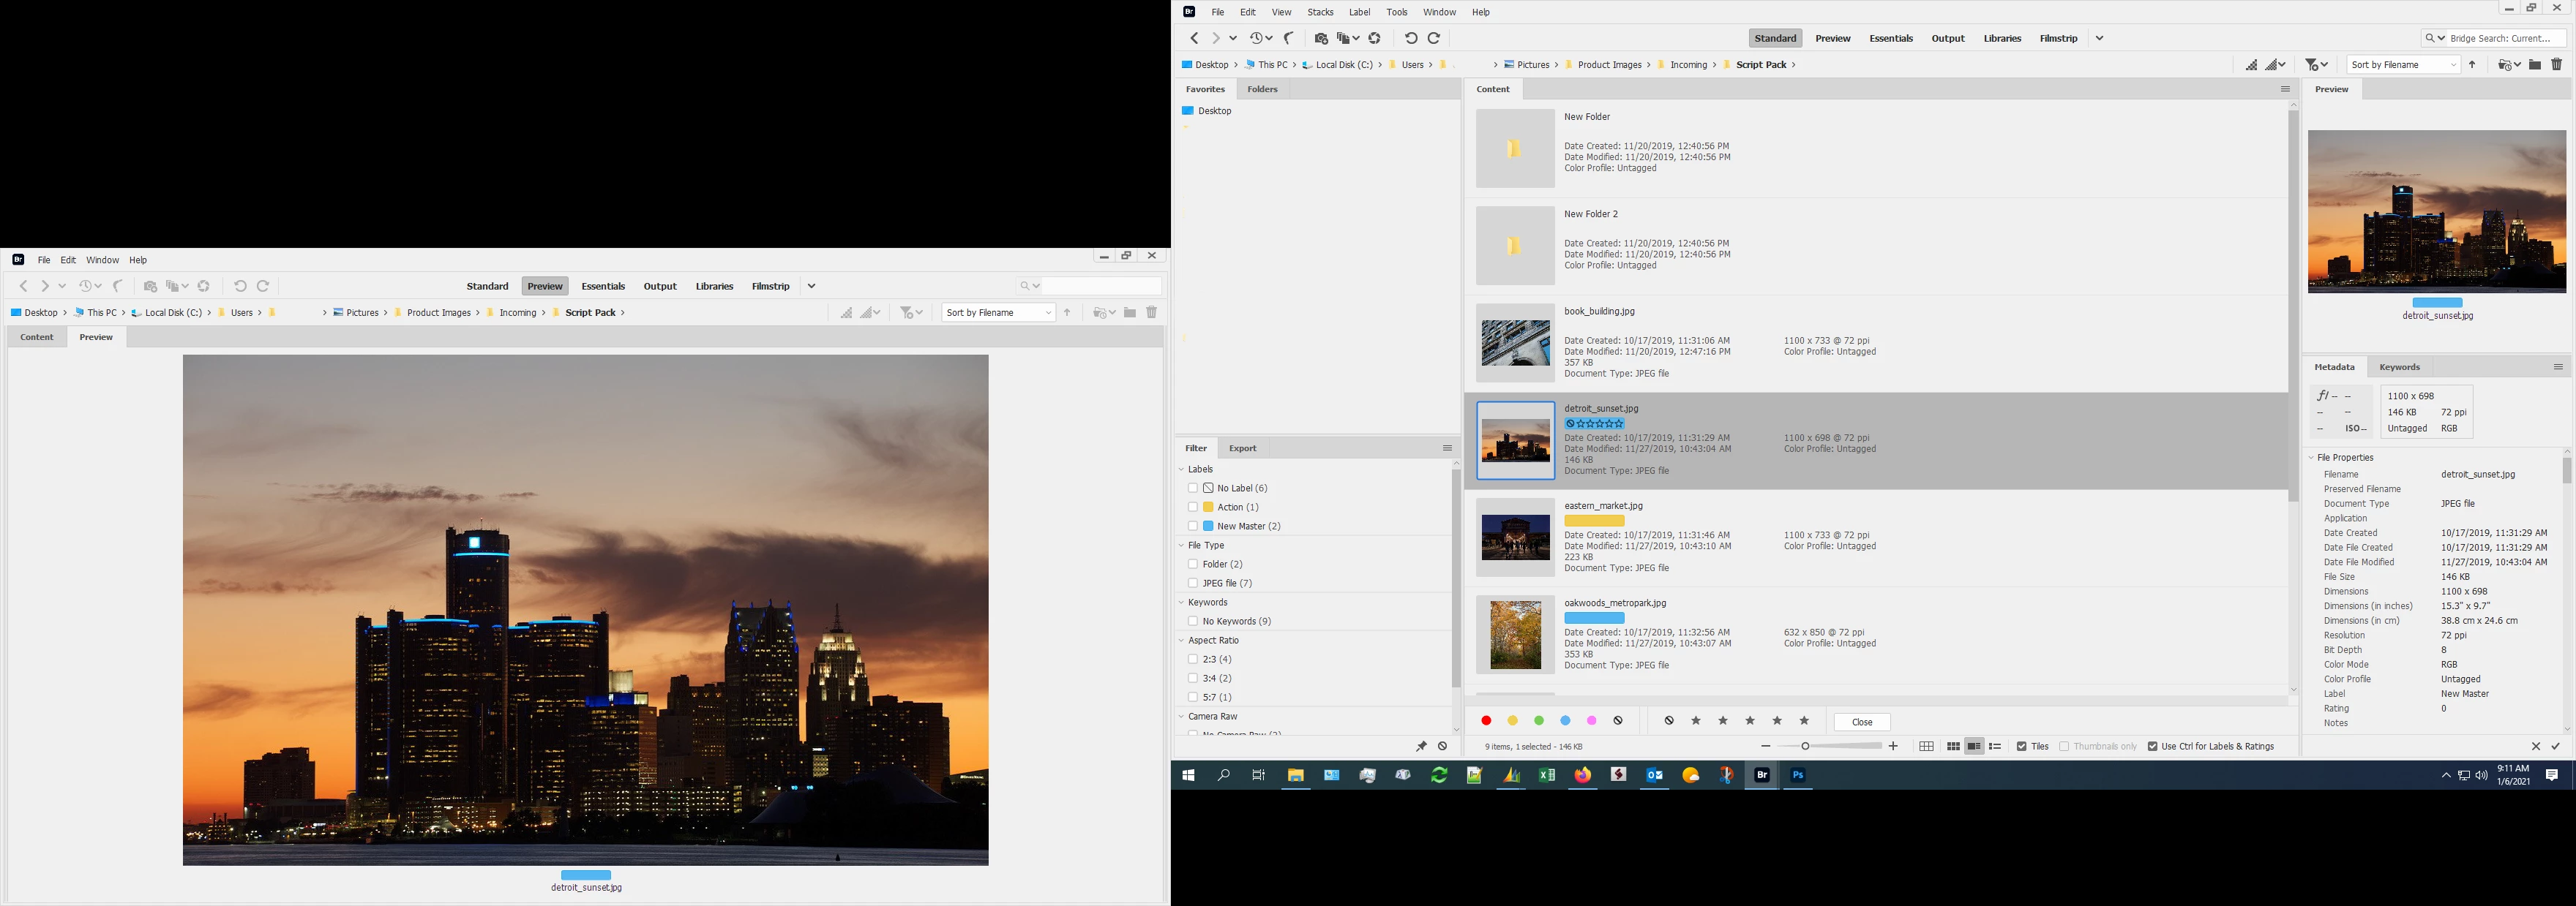Expand the workspace switcher chevron after Filmstrip
Image resolution: width=2576 pixels, height=906 pixels.
pos(2100,38)
